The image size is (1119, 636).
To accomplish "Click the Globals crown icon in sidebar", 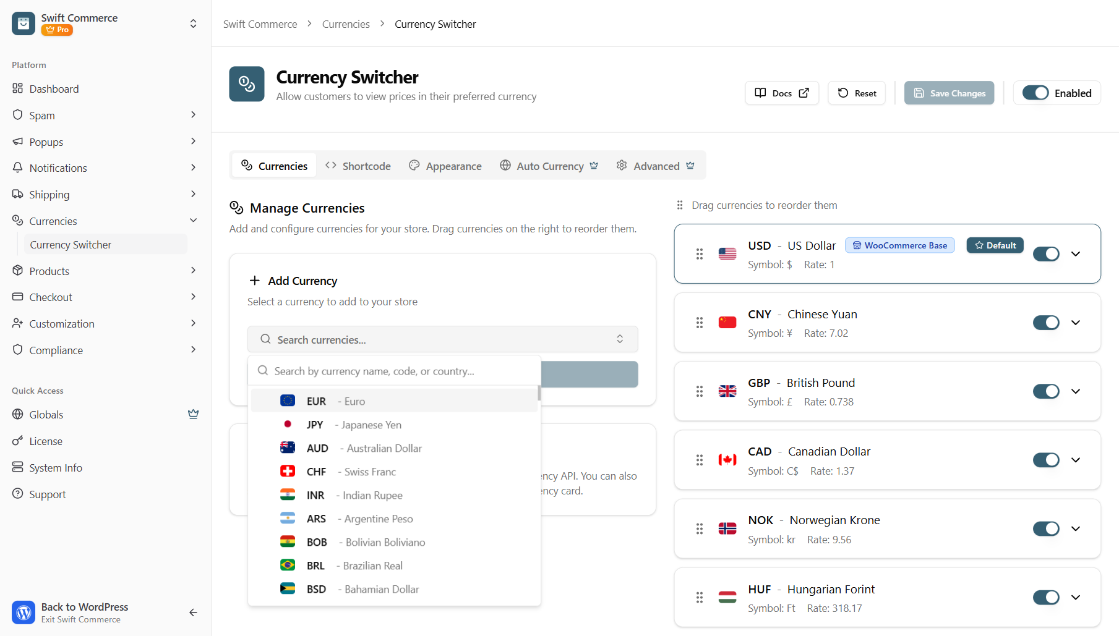I will (x=193, y=414).
